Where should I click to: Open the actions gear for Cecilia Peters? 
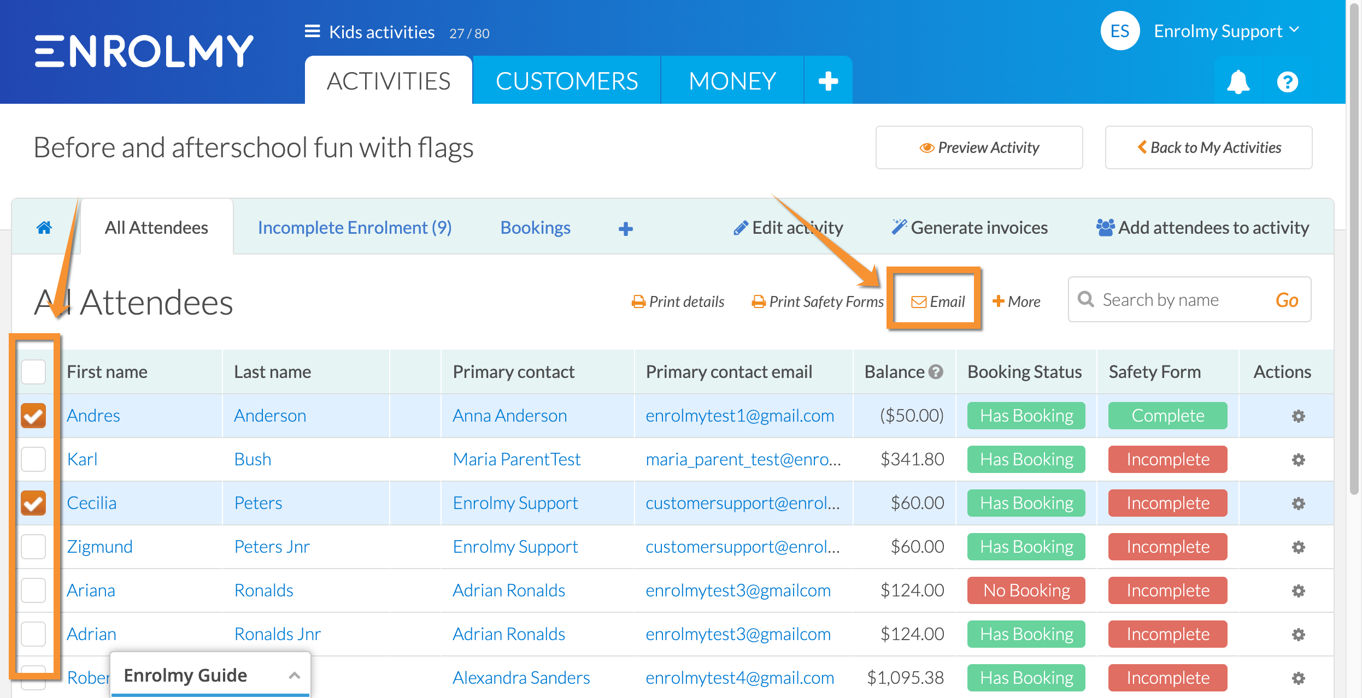[x=1298, y=504]
